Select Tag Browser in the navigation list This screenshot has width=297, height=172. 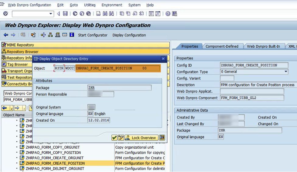17,64
